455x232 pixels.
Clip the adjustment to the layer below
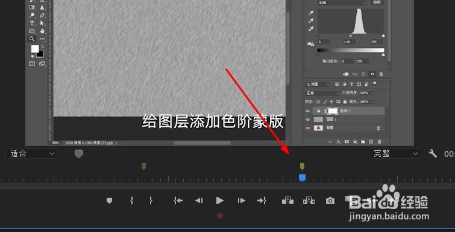coord(345,74)
